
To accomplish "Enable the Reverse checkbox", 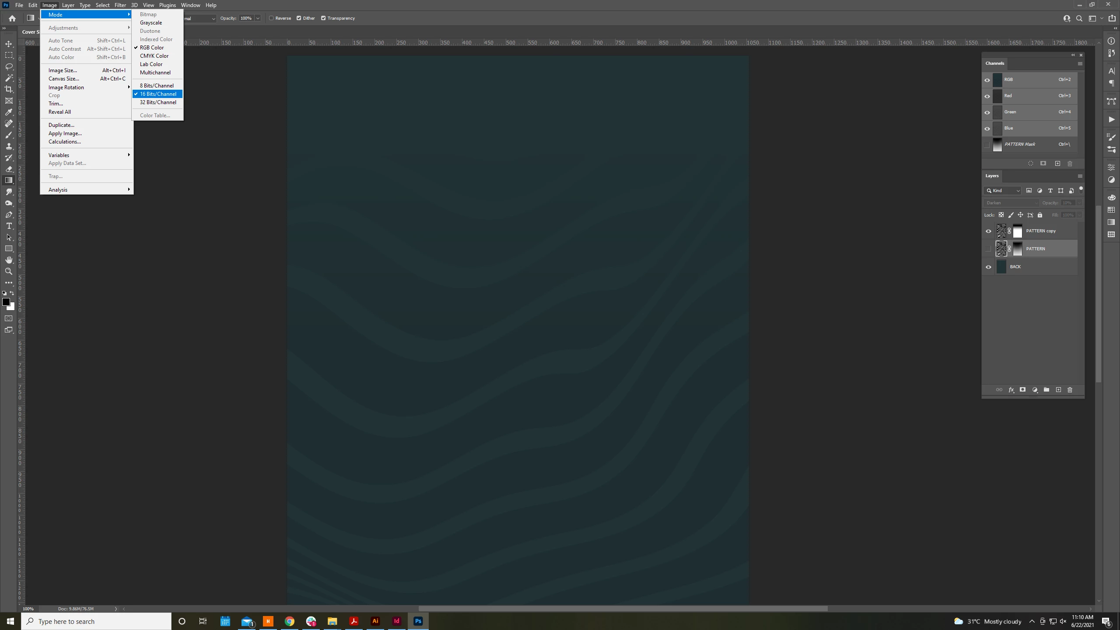I will pos(271,18).
